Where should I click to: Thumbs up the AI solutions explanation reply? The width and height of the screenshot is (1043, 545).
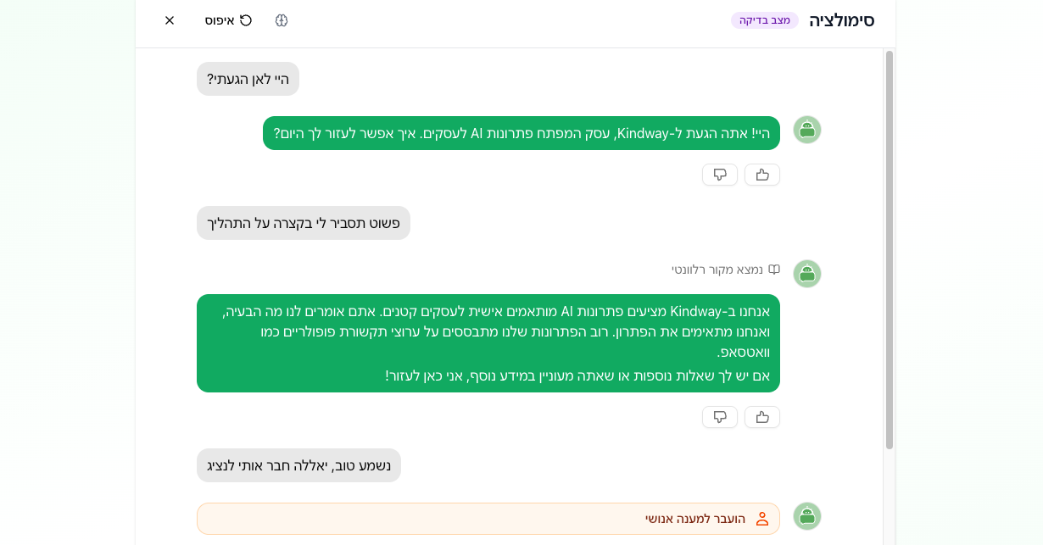tap(761, 417)
